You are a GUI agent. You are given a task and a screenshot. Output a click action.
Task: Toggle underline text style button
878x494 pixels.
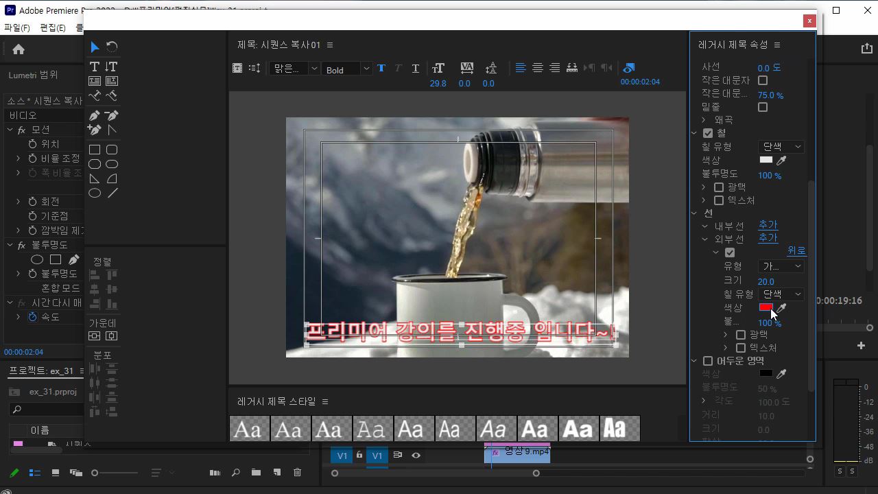415,68
